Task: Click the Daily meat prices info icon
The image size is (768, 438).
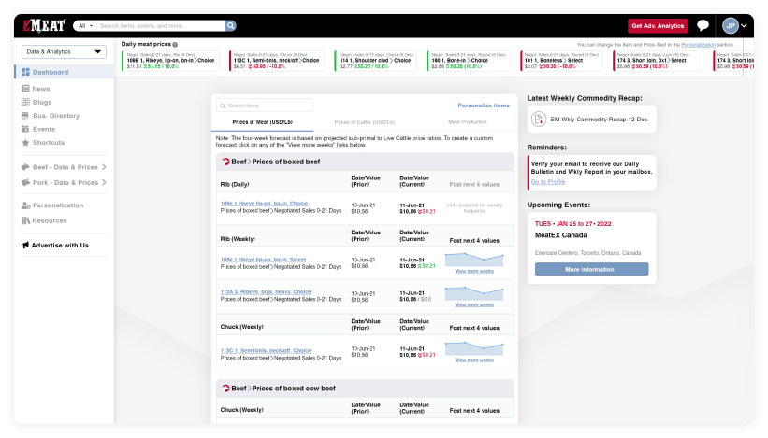Action: point(175,45)
